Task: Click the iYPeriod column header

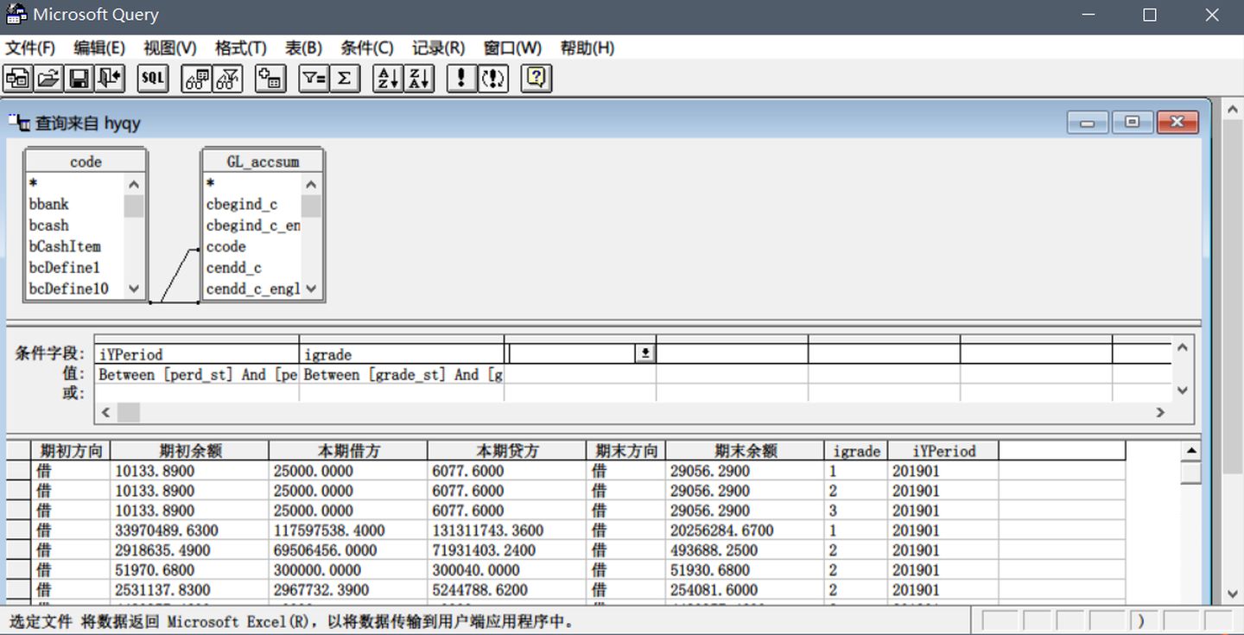Action: pyautogui.click(x=944, y=450)
